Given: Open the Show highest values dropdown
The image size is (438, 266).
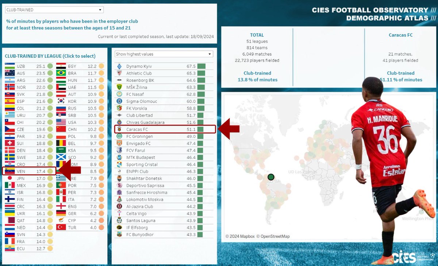Looking at the screenshot, I should 164,54.
